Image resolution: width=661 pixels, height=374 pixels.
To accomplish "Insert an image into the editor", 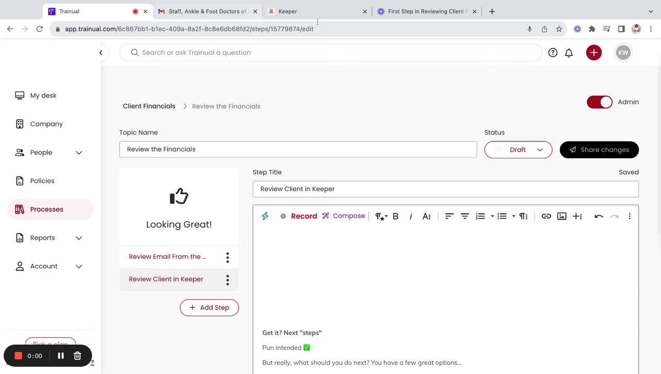I will [561, 216].
